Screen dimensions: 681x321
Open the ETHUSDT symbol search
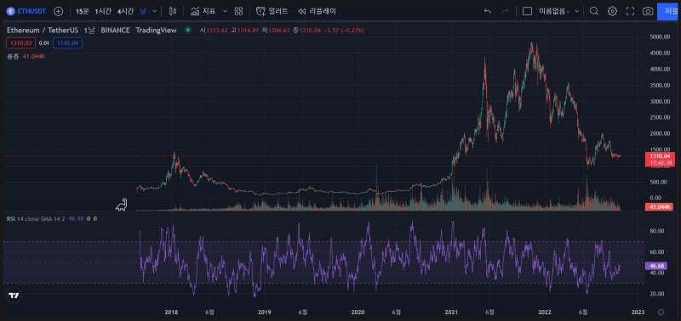pos(26,11)
